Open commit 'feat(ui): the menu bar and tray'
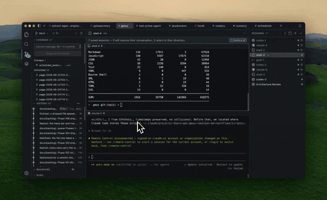This screenshot has width=327, height=200. point(58,123)
